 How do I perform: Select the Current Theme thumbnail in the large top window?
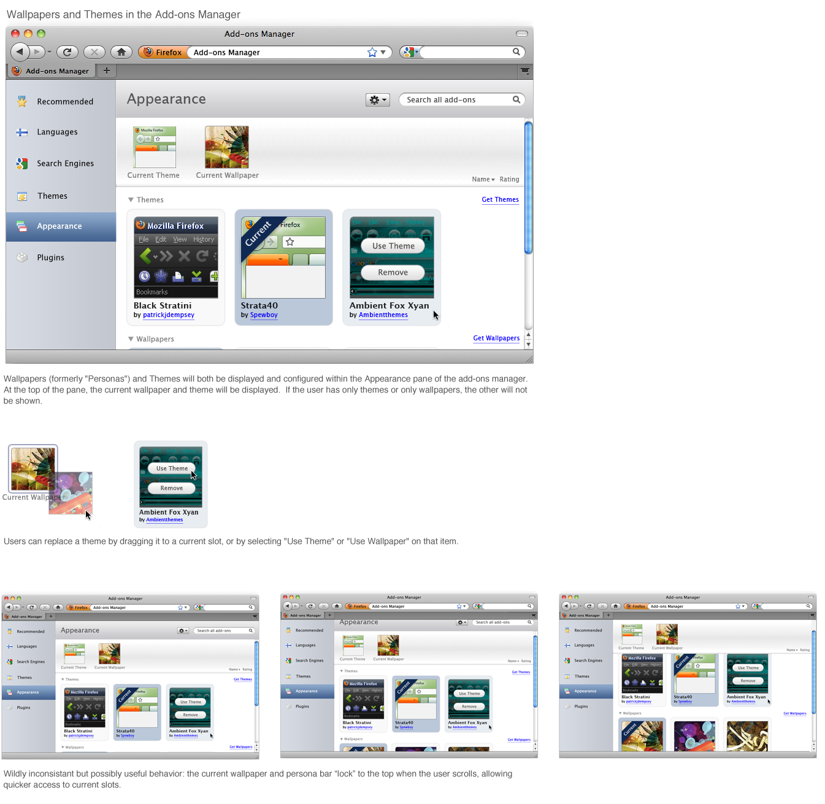155,147
